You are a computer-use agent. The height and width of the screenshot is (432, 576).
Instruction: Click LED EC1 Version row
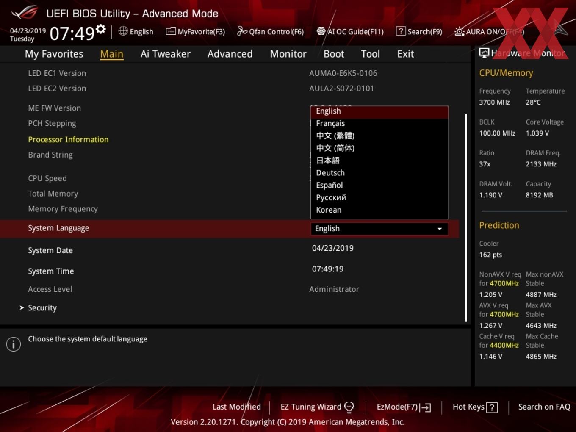(x=230, y=73)
